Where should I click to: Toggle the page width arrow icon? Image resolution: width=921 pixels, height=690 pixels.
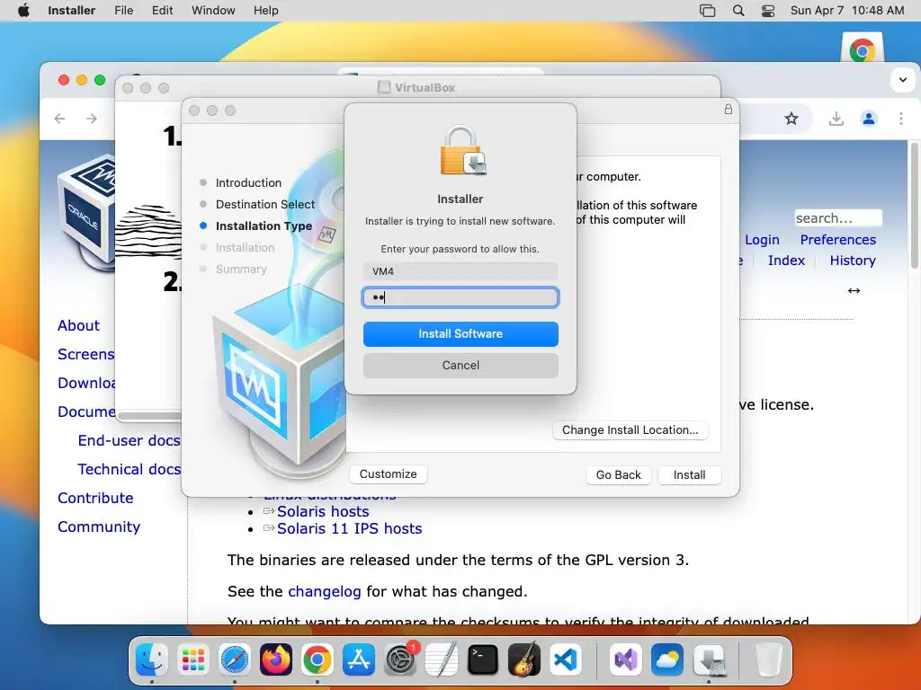(854, 290)
